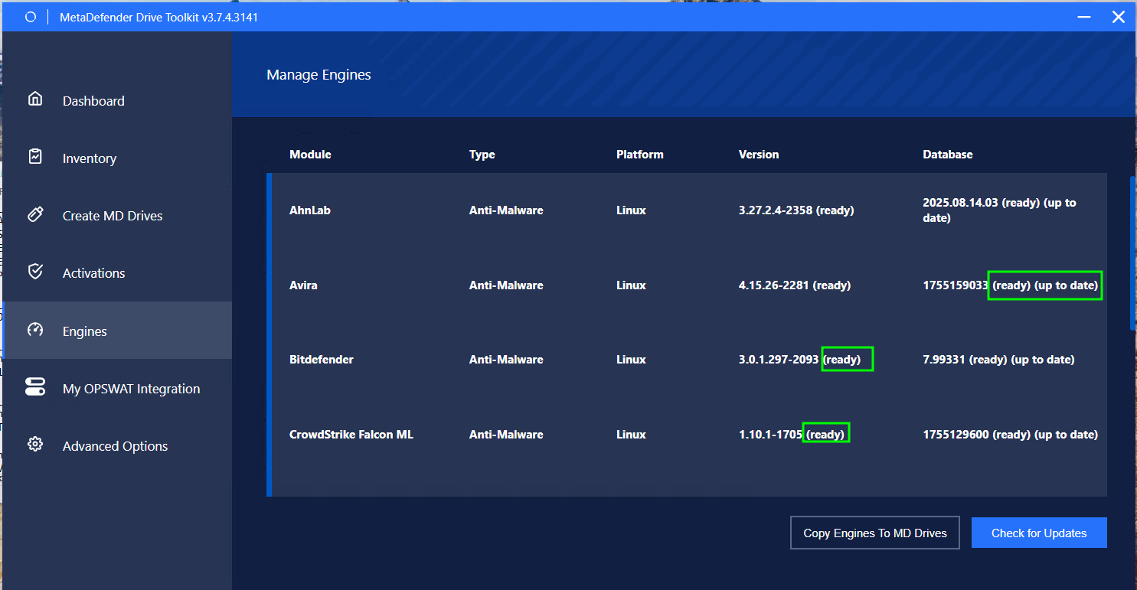Click Linux platform in Avira row
1137x590 pixels.
[x=631, y=285]
